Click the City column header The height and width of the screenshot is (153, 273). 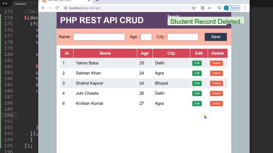[171, 53]
